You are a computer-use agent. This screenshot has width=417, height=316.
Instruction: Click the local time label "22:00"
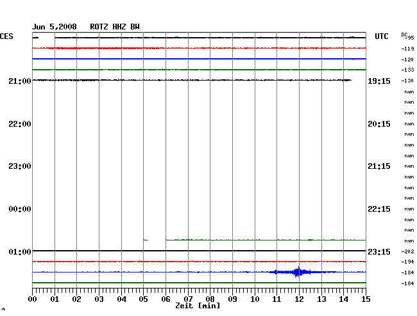(20, 124)
